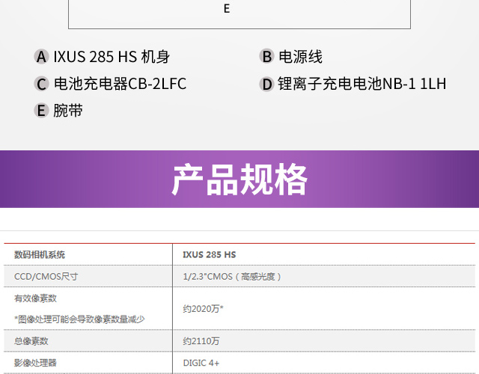The width and height of the screenshot is (479, 374).
Task: Select the 约2110万 total pixels value
Action: coord(201,340)
